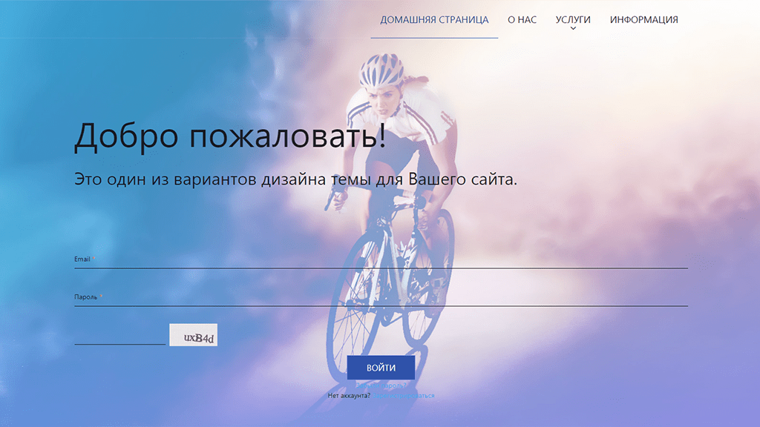760x427 pixels.
Task: Open the ИНФОРМАЦИЯ menu item
Action: point(643,20)
